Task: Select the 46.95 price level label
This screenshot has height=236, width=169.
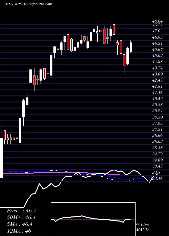Action: 157,37
